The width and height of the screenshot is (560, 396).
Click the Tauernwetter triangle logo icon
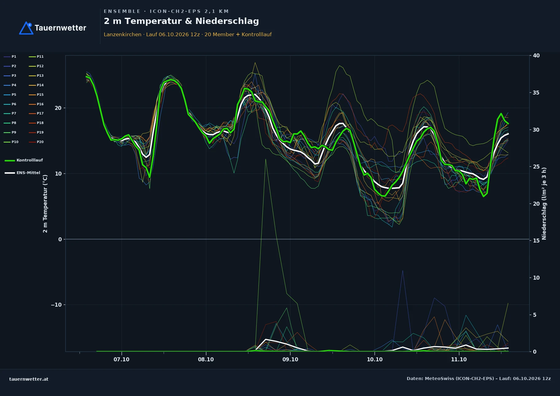pos(26,28)
